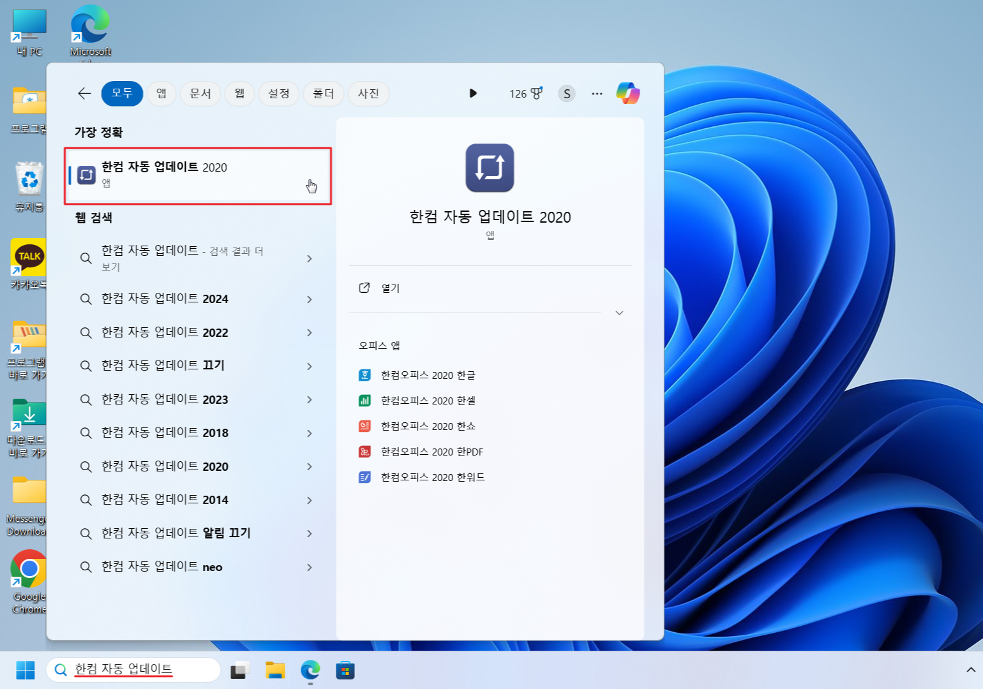
Task: Click the Windows Start button
Action: 26,670
